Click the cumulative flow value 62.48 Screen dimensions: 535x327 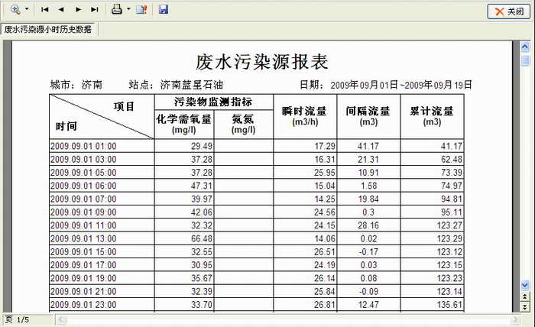point(452,160)
